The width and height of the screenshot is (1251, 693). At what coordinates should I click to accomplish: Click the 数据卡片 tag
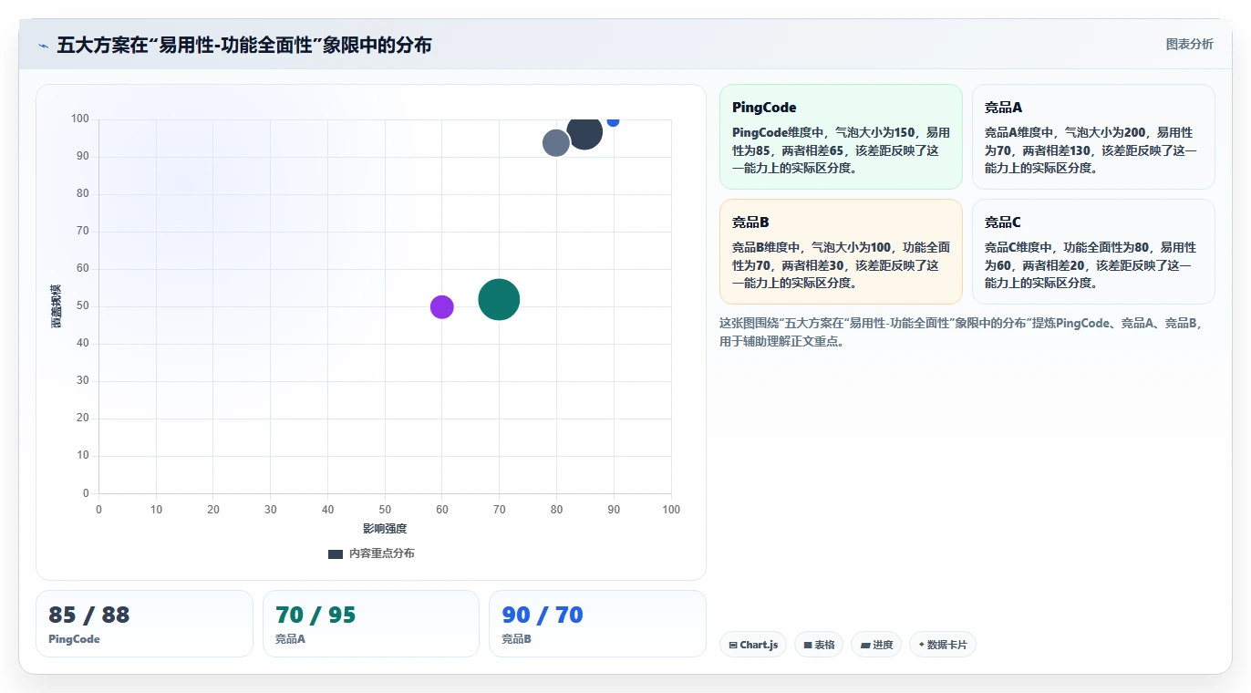(x=943, y=645)
